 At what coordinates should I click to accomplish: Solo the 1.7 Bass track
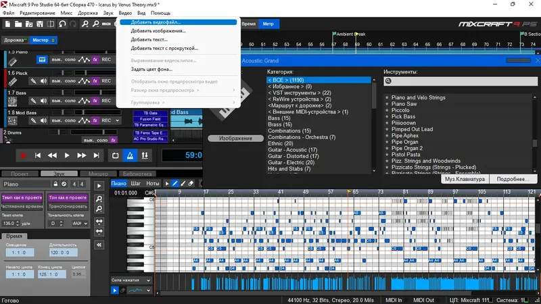tap(70, 101)
